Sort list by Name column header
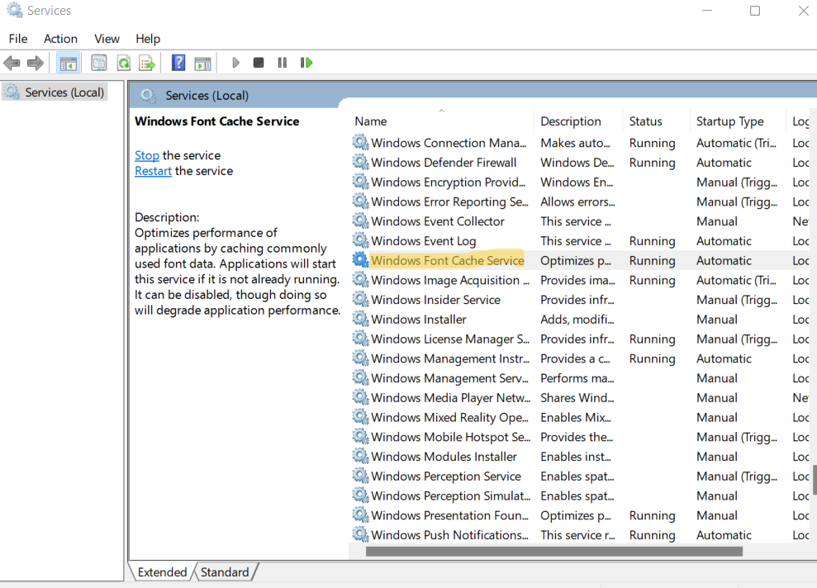817x588 pixels. pos(371,121)
